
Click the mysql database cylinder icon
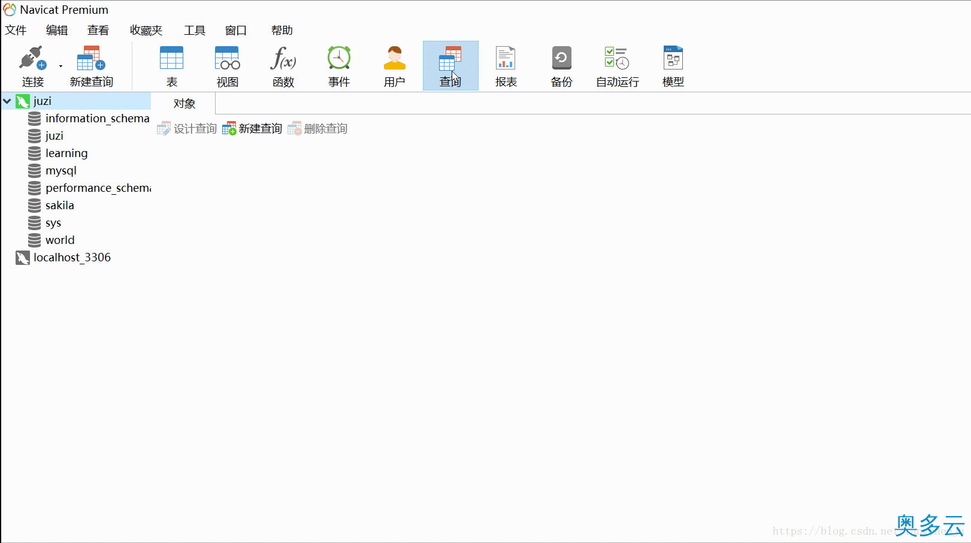35,171
